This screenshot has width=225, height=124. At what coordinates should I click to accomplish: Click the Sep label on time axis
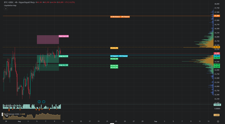156,121
